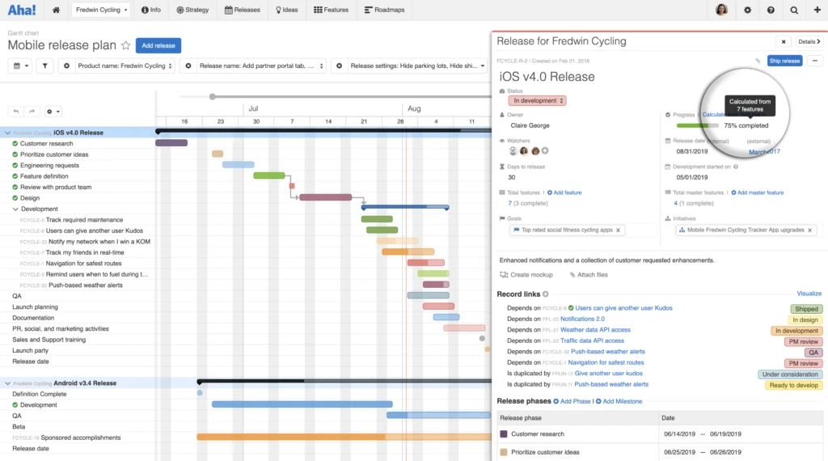Open the Roadmaps menu
828x461 pixels.
[x=384, y=10]
